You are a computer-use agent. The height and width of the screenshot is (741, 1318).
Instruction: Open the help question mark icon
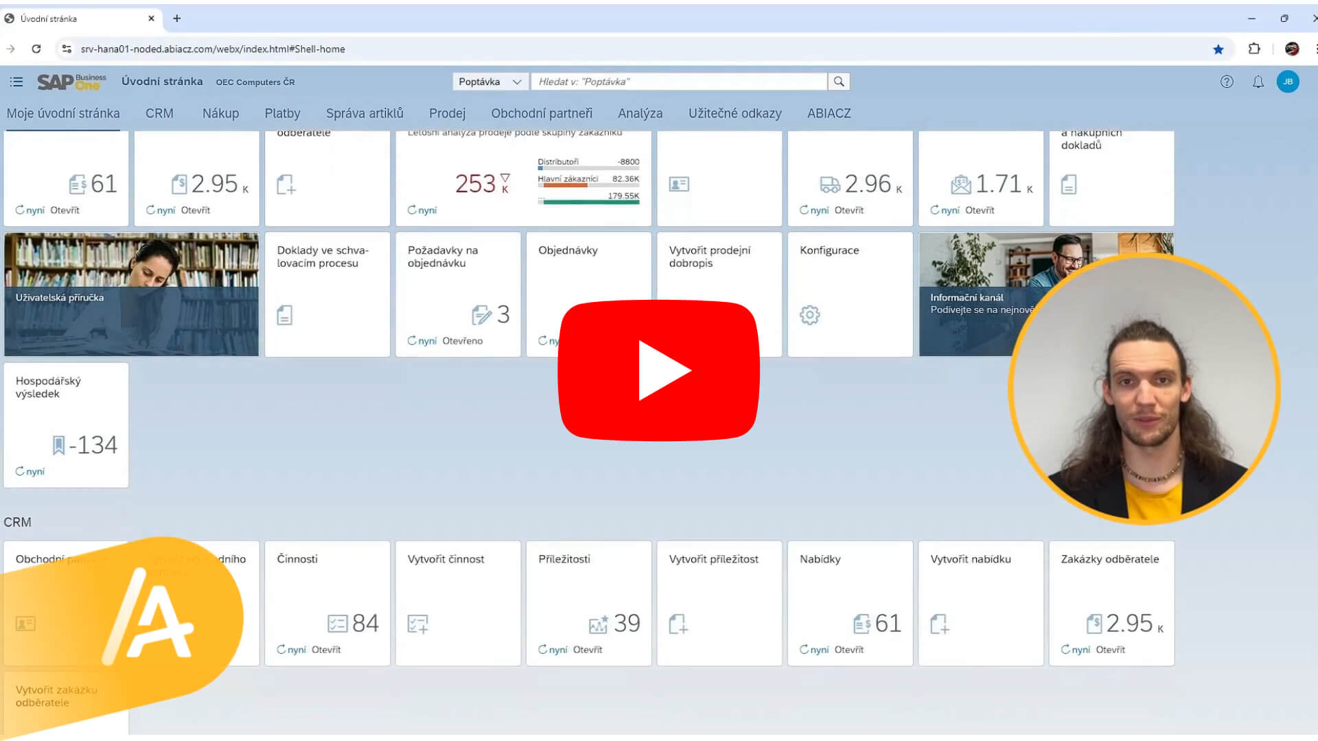click(x=1227, y=82)
